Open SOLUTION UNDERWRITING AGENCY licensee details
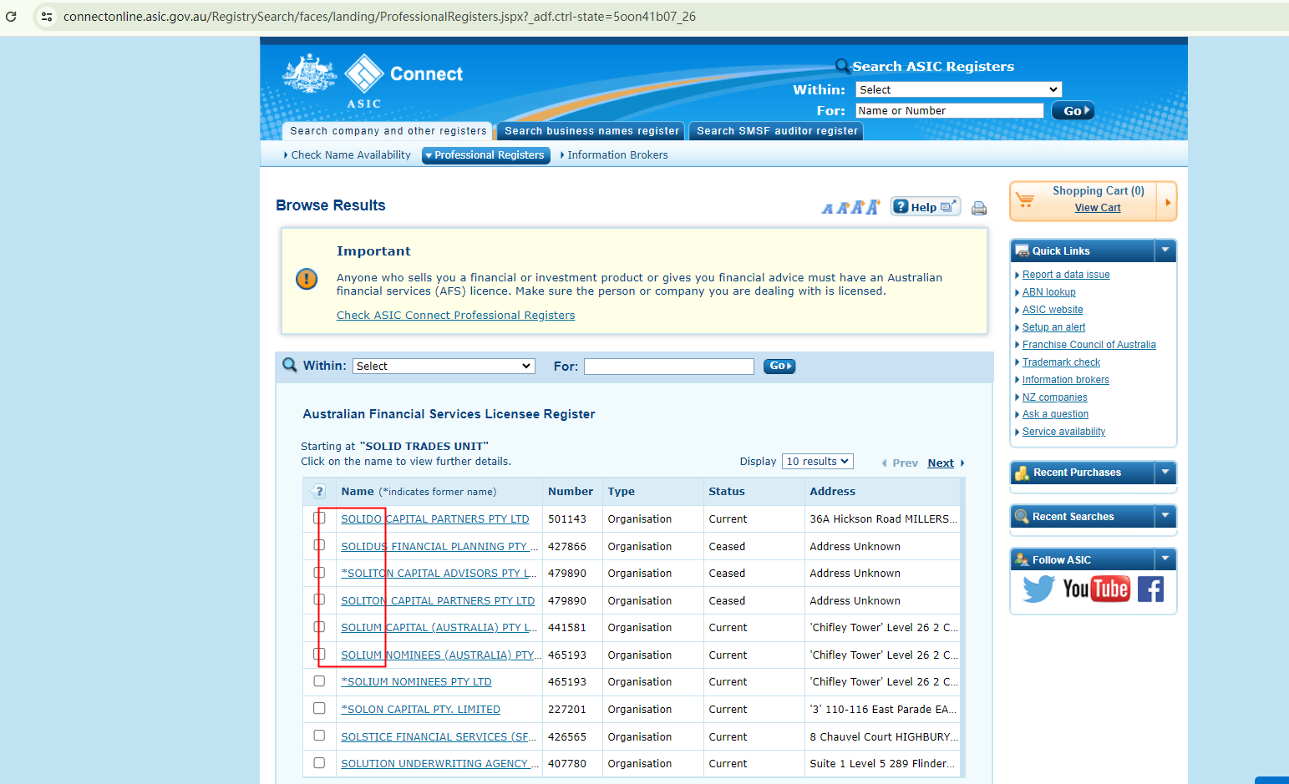 tap(439, 764)
